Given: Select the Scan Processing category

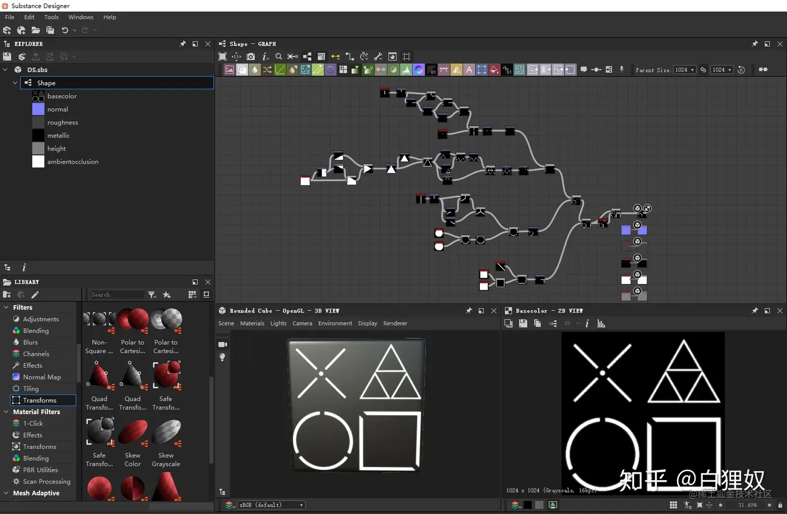Looking at the screenshot, I should [46, 482].
